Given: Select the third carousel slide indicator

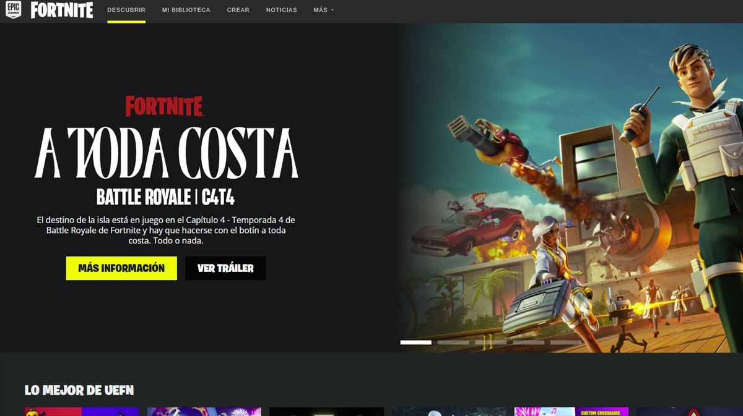Looking at the screenshot, I should [491, 342].
